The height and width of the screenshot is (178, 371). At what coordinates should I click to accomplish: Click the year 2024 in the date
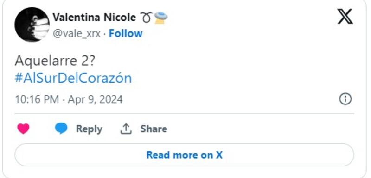click(111, 99)
